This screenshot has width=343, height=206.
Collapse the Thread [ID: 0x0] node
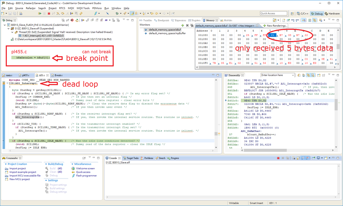(x=12, y=32)
